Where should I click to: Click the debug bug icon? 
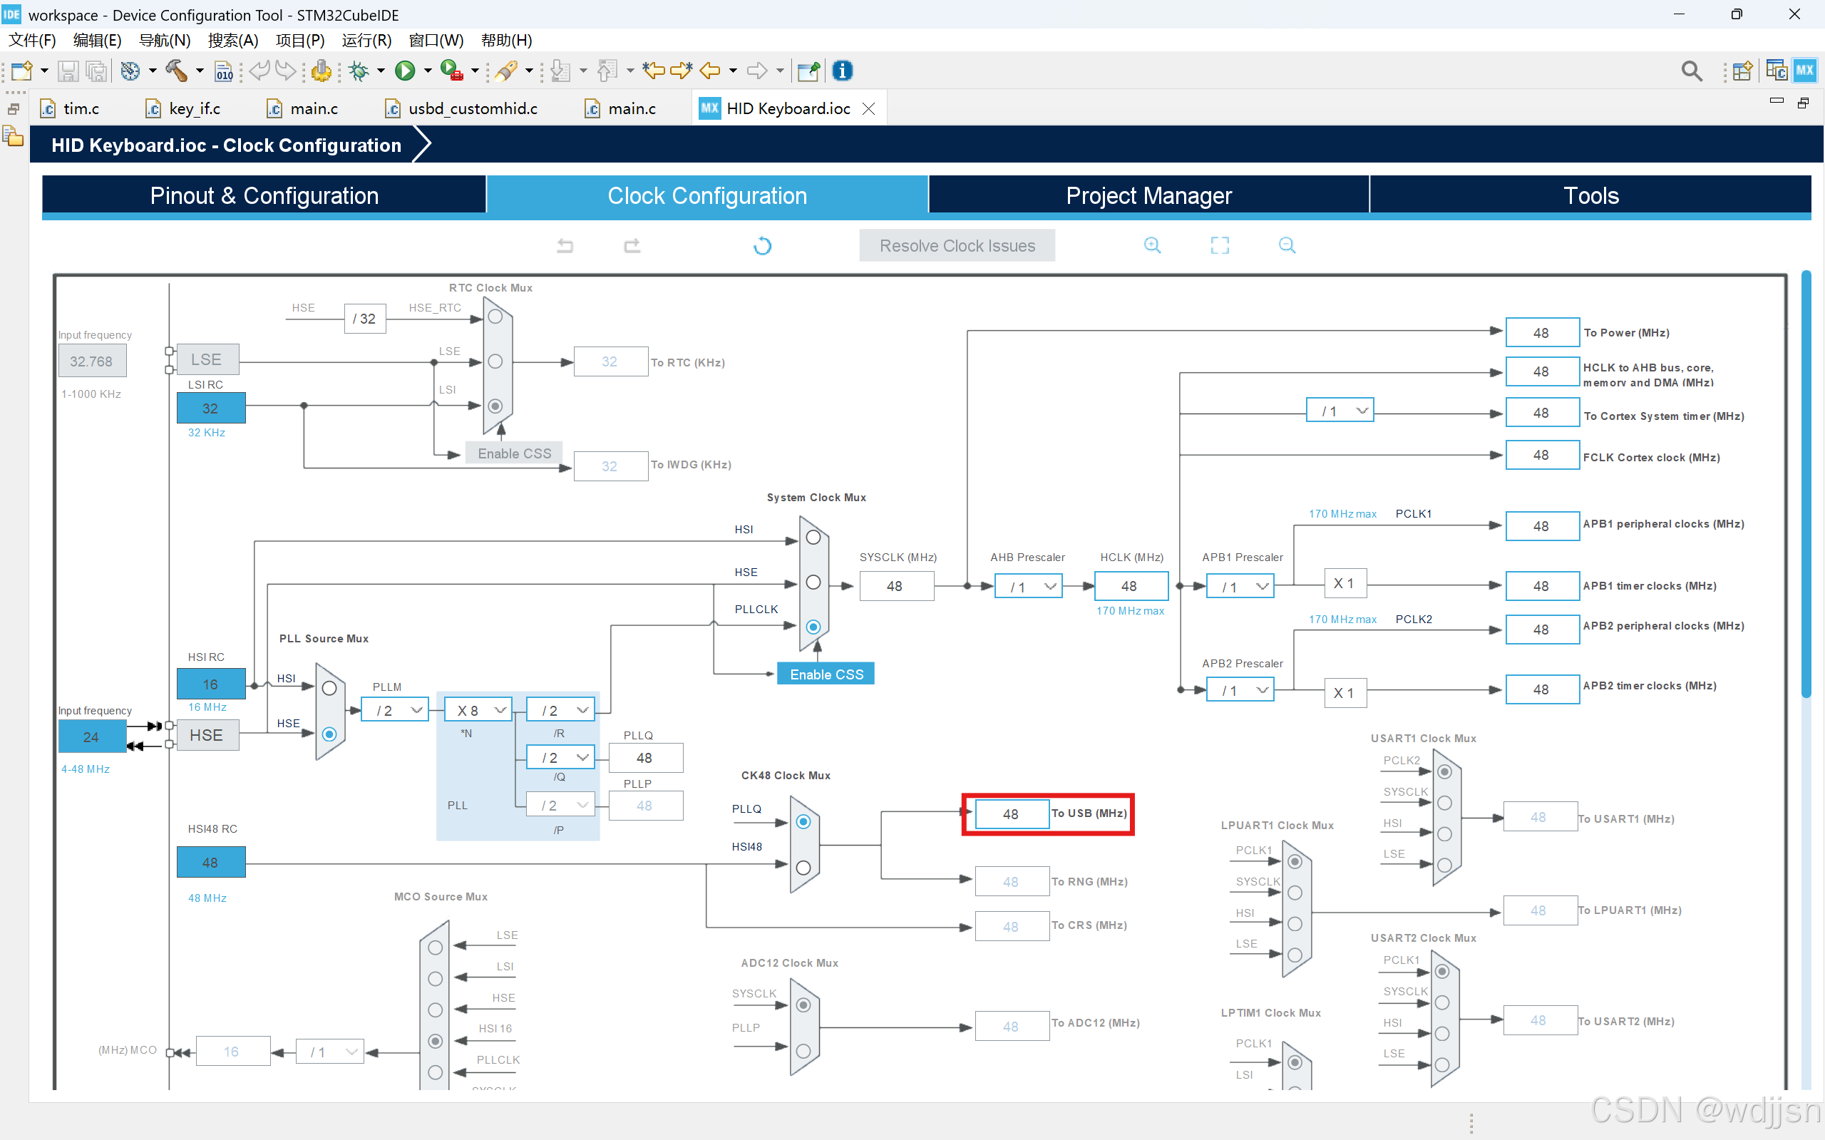pyautogui.click(x=359, y=71)
